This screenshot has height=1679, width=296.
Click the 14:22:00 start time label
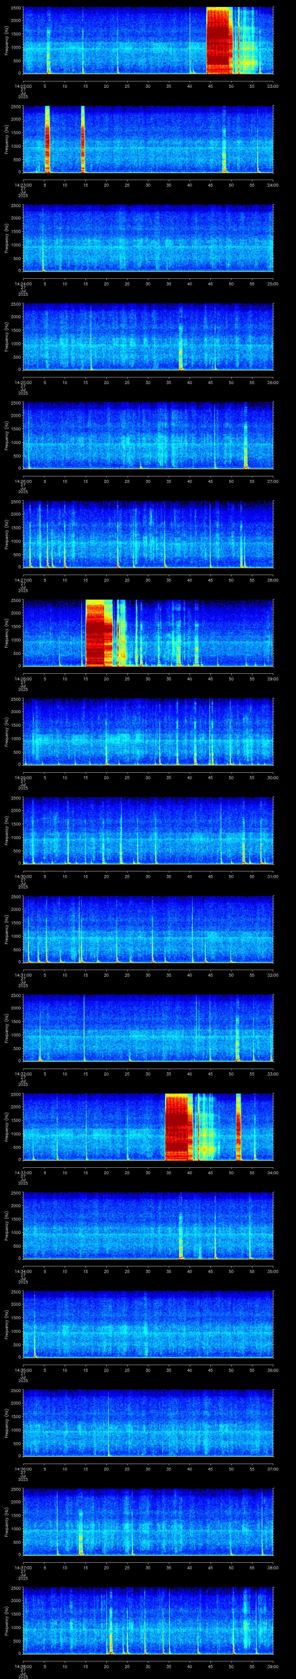[x=23, y=86]
